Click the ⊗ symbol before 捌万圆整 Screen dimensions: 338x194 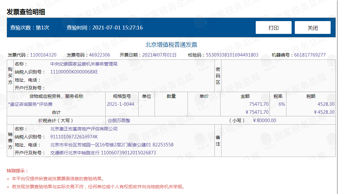[x=110, y=121]
